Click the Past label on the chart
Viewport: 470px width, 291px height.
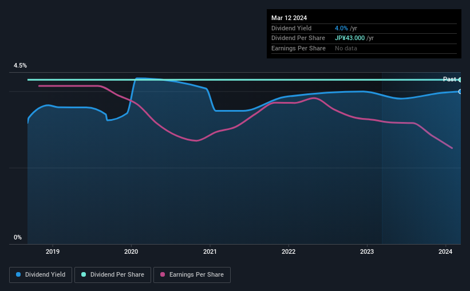click(x=449, y=79)
